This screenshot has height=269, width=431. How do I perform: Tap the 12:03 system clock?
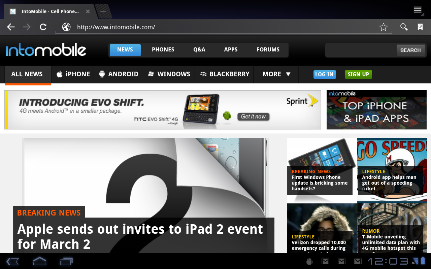[388, 261]
